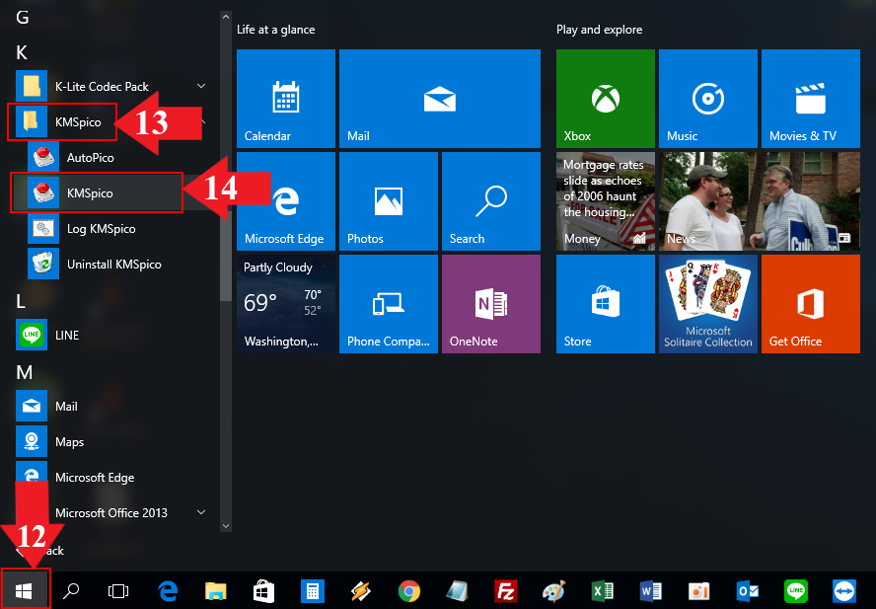Jump to letter K section header
This screenshot has height=609, width=876.
(22, 52)
